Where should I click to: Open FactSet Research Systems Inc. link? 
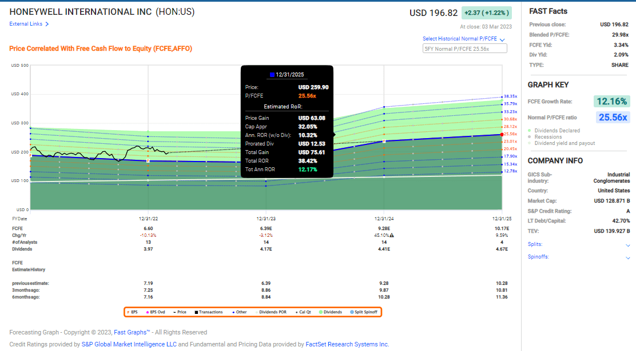pyautogui.click(x=347, y=345)
